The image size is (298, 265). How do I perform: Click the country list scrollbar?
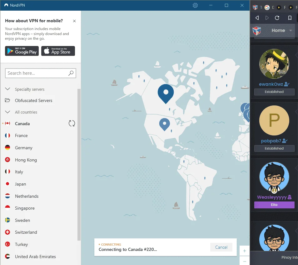coord(79,165)
